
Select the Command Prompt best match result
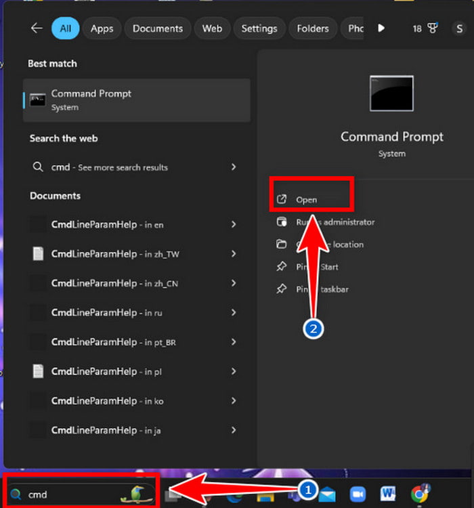click(x=136, y=100)
